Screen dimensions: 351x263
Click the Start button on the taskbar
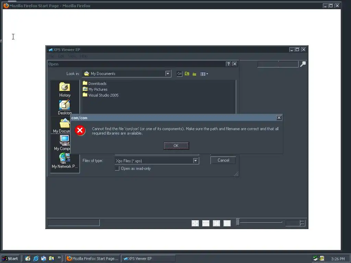point(10,259)
